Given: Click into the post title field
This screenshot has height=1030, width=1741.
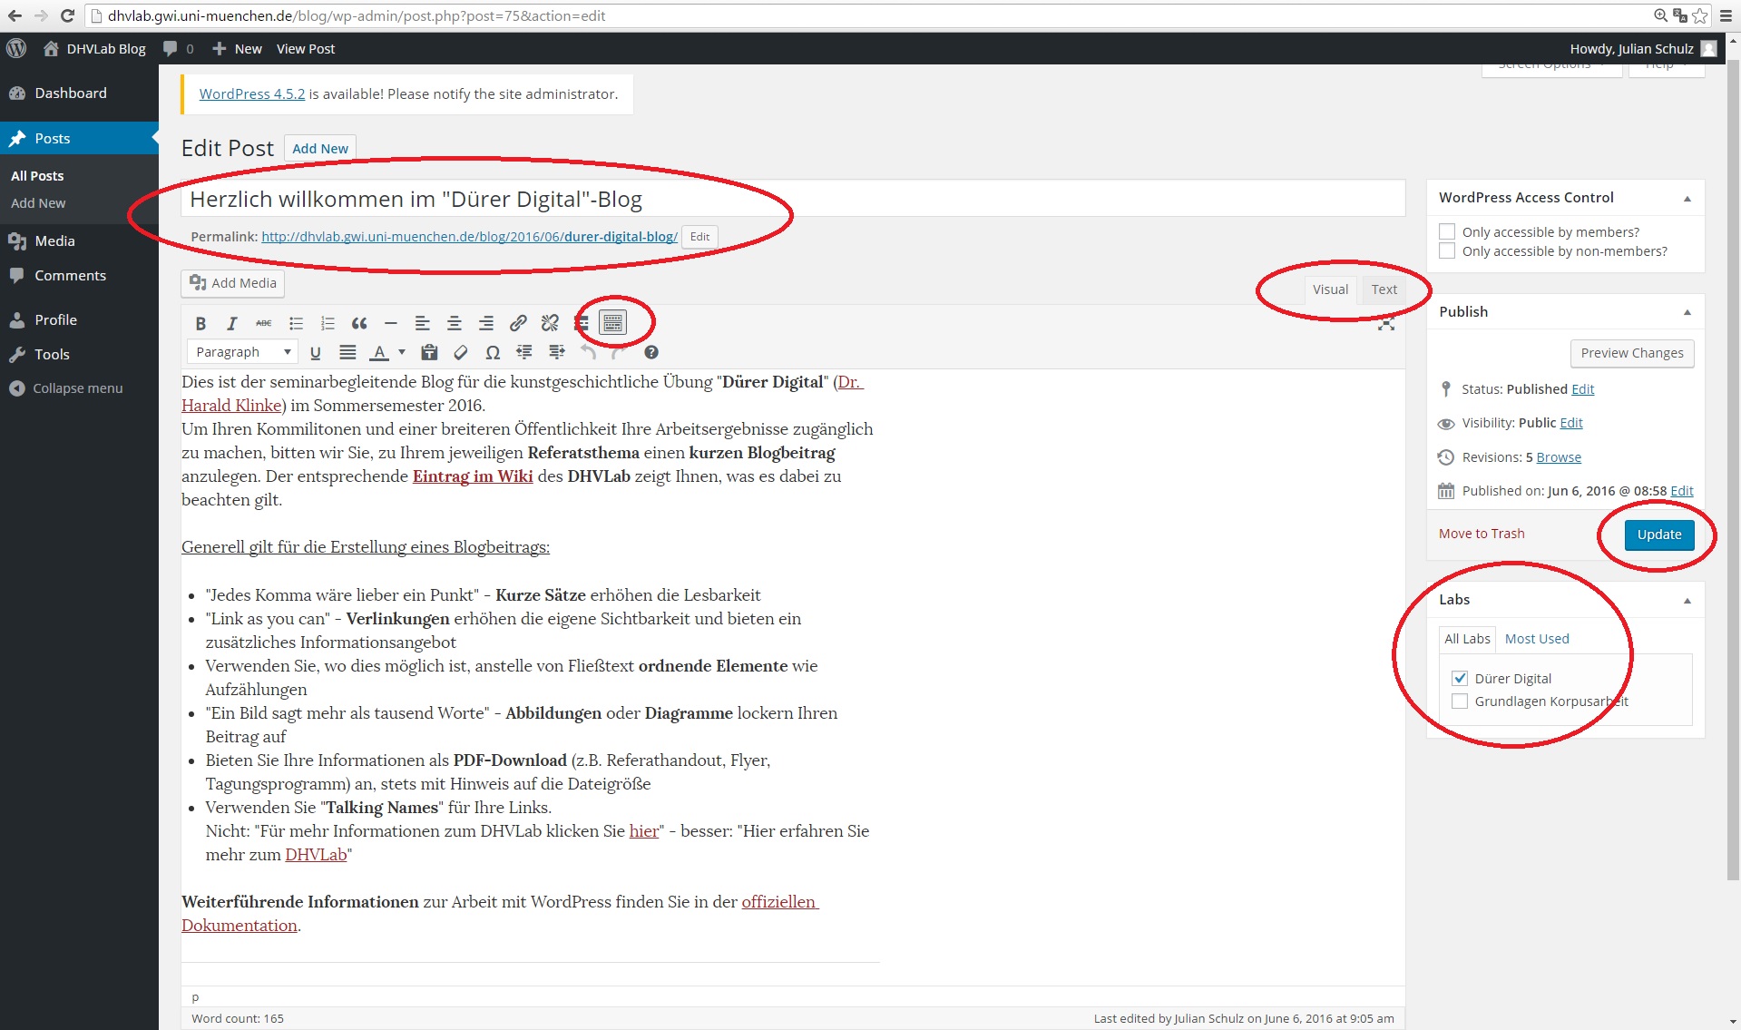Looking at the screenshot, I should pos(792,200).
